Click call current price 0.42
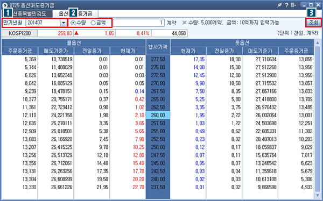The height and width of the screenshot is (201, 323). click(x=139, y=99)
